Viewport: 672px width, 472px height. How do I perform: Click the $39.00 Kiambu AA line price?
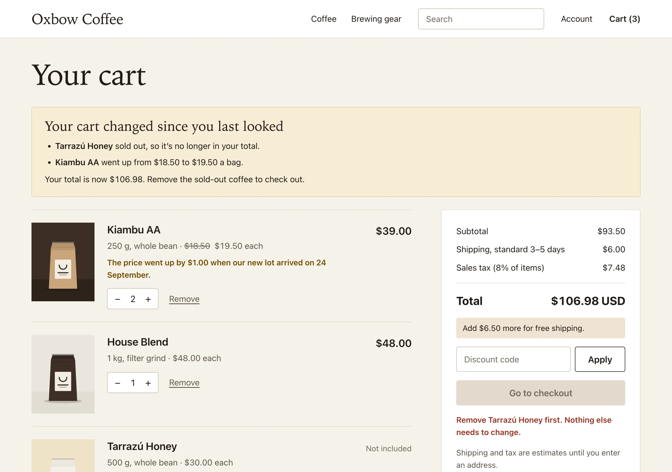pyautogui.click(x=393, y=231)
